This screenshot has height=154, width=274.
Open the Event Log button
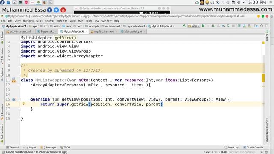(x=231, y=147)
